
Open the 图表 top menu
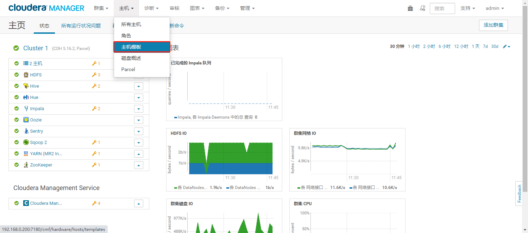(x=197, y=8)
